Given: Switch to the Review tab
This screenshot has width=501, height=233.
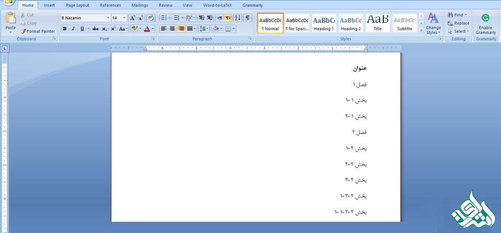Looking at the screenshot, I should pos(166,5).
